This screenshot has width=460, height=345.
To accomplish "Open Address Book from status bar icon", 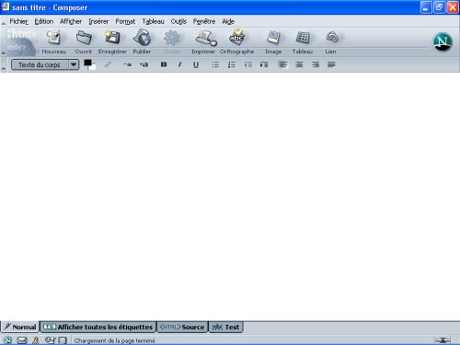I will pos(63,340).
